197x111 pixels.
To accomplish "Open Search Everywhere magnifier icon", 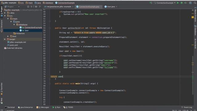I will click(x=195, y=3).
